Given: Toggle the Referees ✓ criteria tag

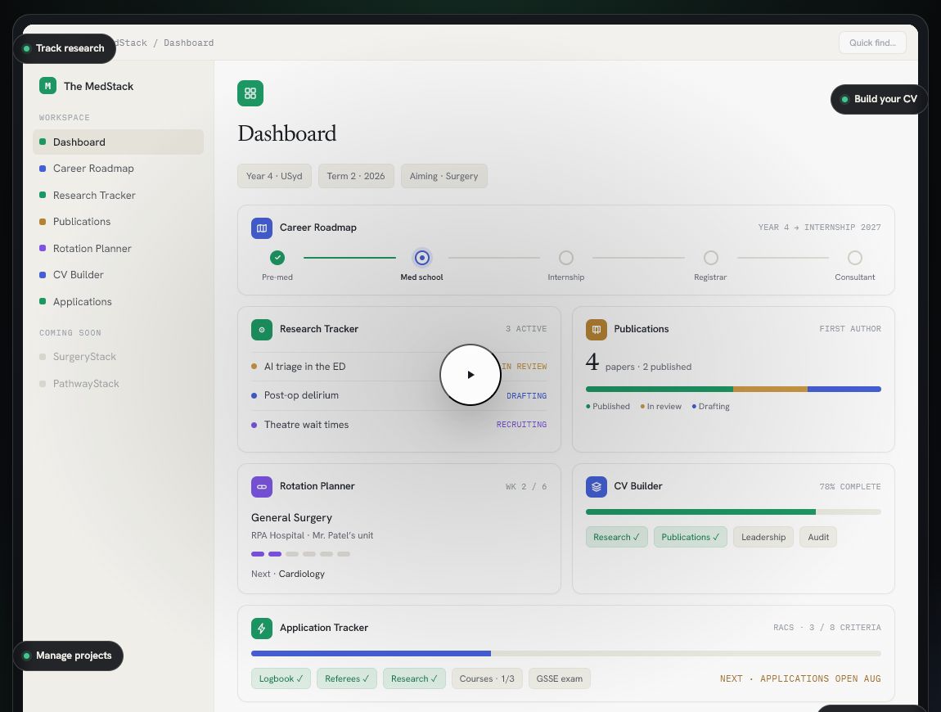Looking at the screenshot, I should [347, 679].
